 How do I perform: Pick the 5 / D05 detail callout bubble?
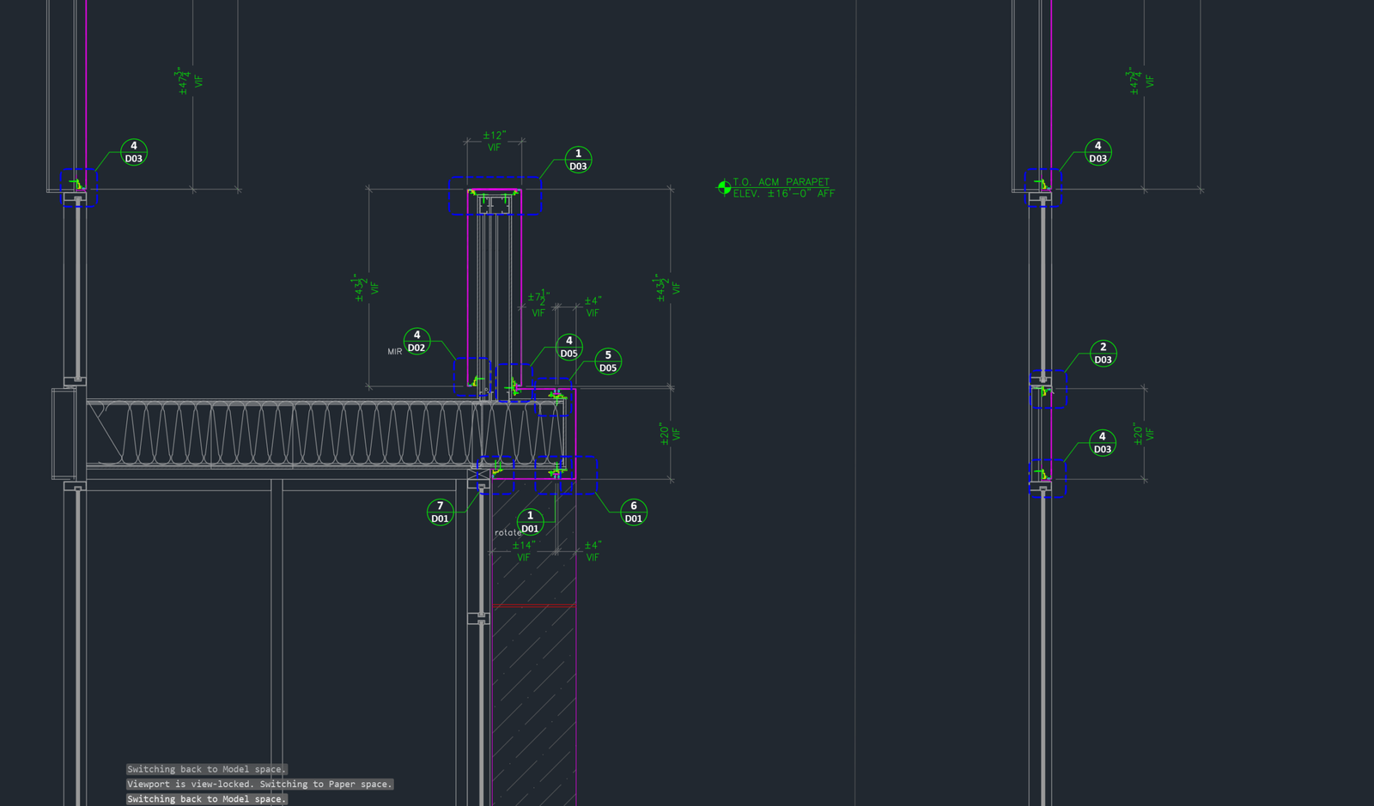pyautogui.click(x=608, y=361)
